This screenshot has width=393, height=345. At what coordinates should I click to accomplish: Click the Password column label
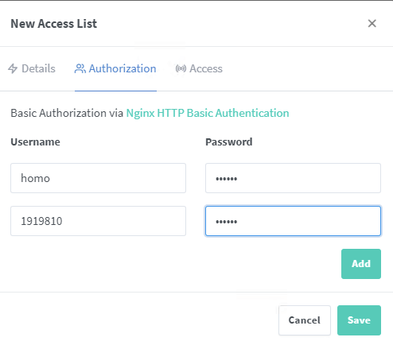tap(229, 142)
